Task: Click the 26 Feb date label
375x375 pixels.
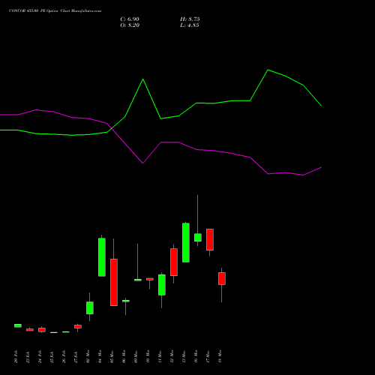Action: pos(64,356)
